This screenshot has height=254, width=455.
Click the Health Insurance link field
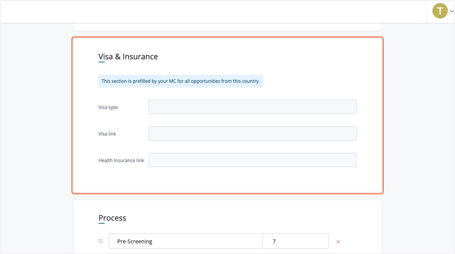coord(253,160)
